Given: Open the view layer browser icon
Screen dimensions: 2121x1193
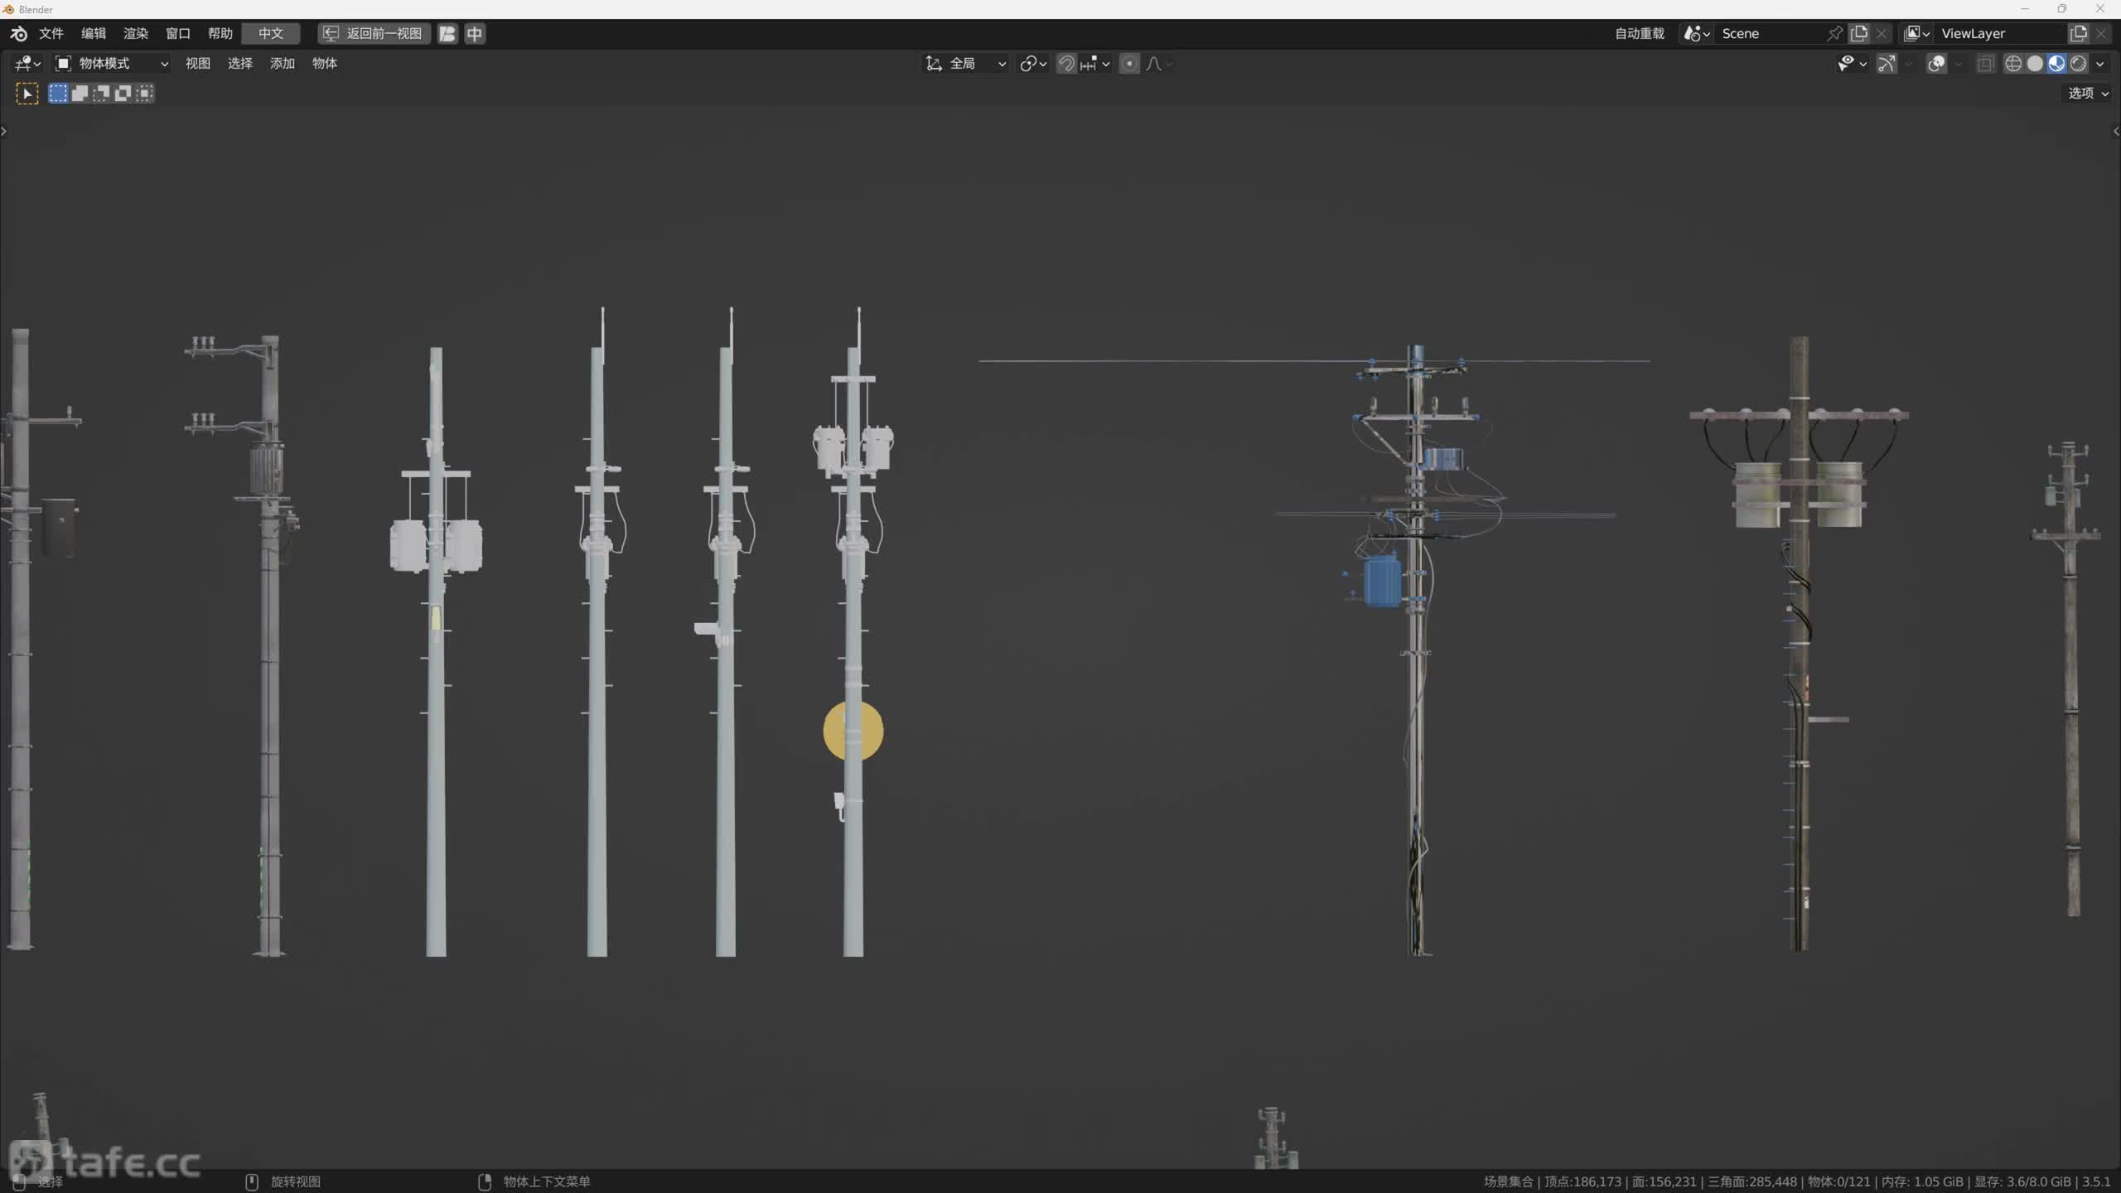Looking at the screenshot, I should 1916,33.
